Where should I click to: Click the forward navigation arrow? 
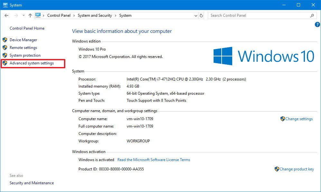[x=16, y=15]
